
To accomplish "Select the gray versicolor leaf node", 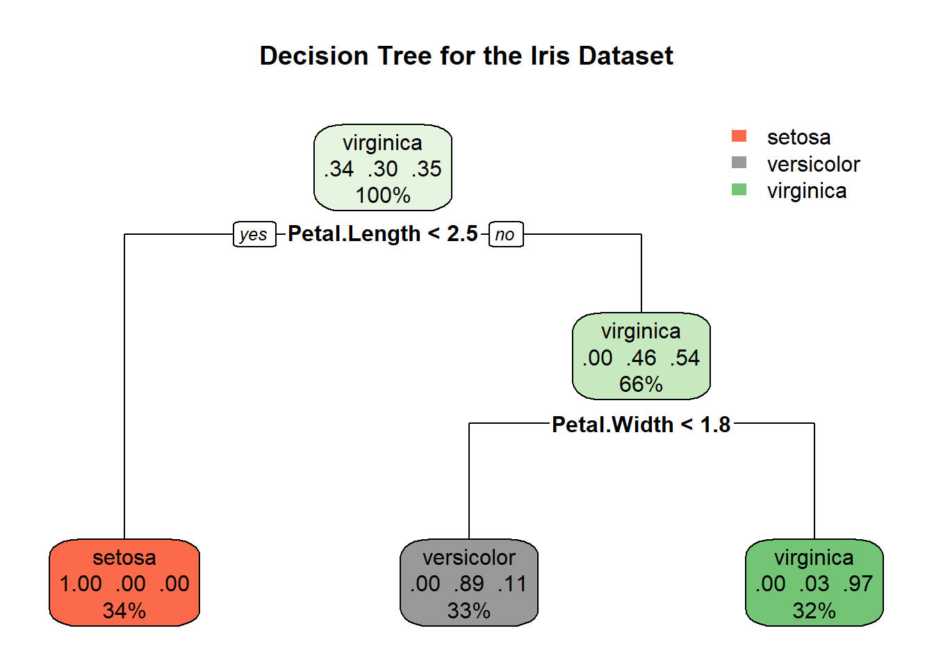I will point(469,583).
